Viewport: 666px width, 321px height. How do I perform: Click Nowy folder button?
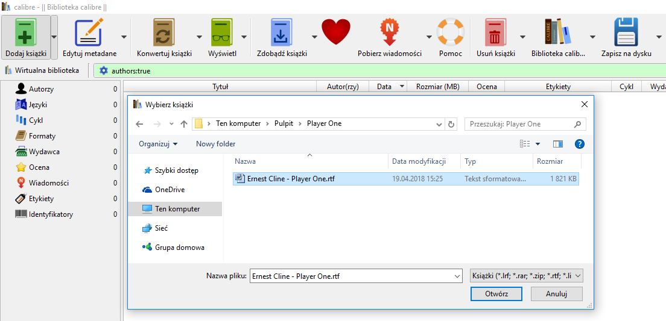pyautogui.click(x=216, y=144)
